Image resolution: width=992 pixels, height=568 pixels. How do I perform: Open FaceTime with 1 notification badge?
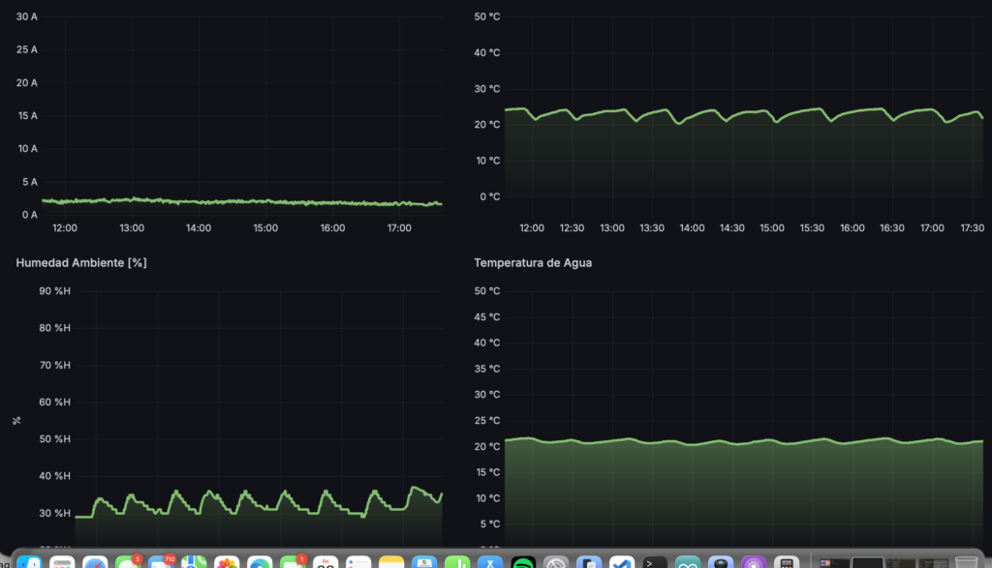pos(293,561)
